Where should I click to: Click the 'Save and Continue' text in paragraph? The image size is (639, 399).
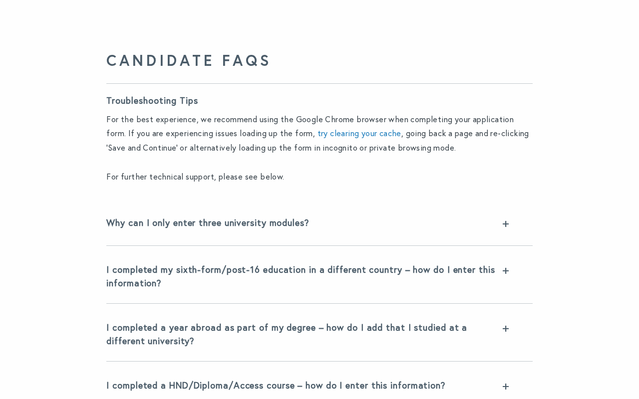click(x=142, y=149)
